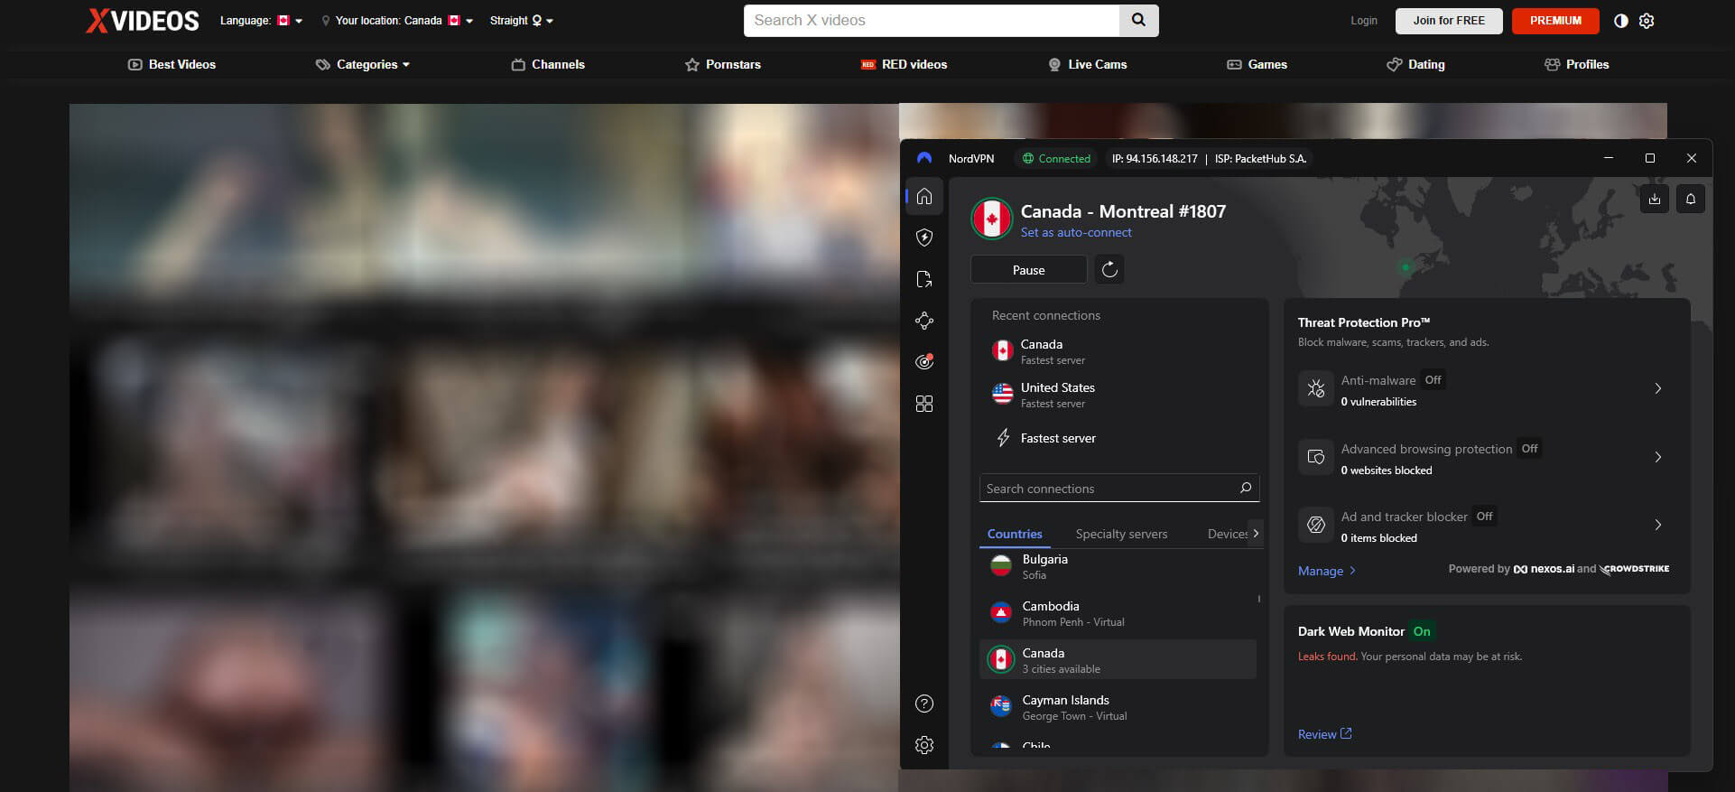
Task: Click the green Connected status indicator
Action: tap(1056, 158)
